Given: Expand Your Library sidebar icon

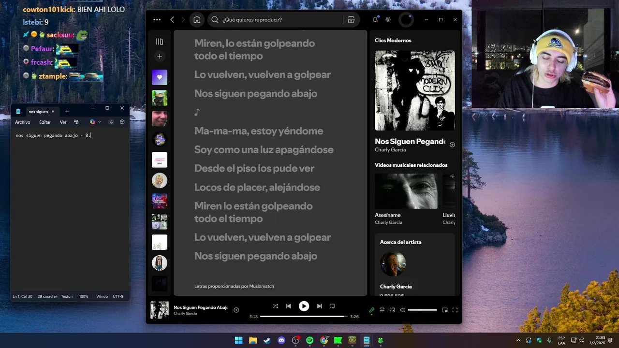Looking at the screenshot, I should click(160, 42).
